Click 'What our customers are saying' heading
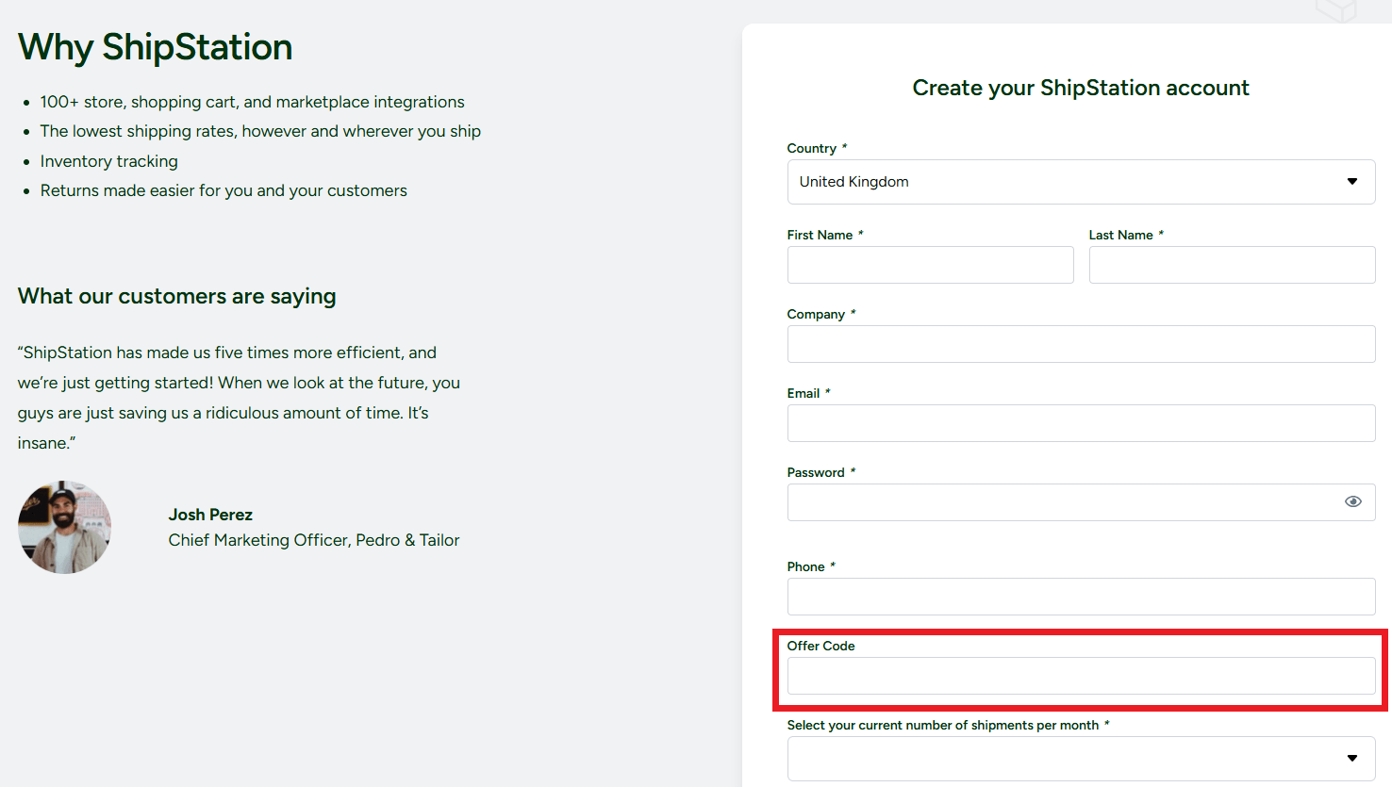This screenshot has width=1392, height=787. pyautogui.click(x=176, y=296)
